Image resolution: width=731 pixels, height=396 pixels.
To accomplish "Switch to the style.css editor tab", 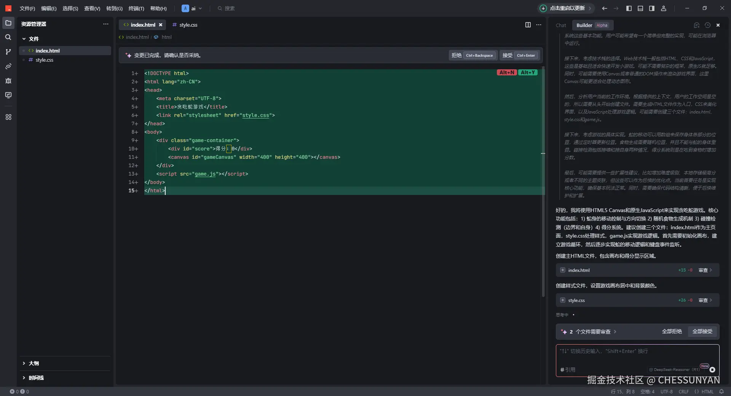I will [185, 25].
